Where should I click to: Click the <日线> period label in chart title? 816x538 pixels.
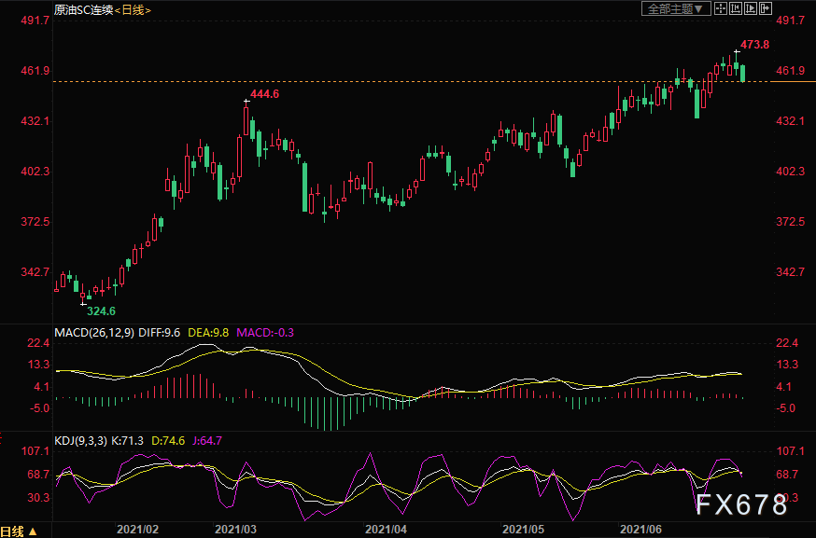pos(133,9)
